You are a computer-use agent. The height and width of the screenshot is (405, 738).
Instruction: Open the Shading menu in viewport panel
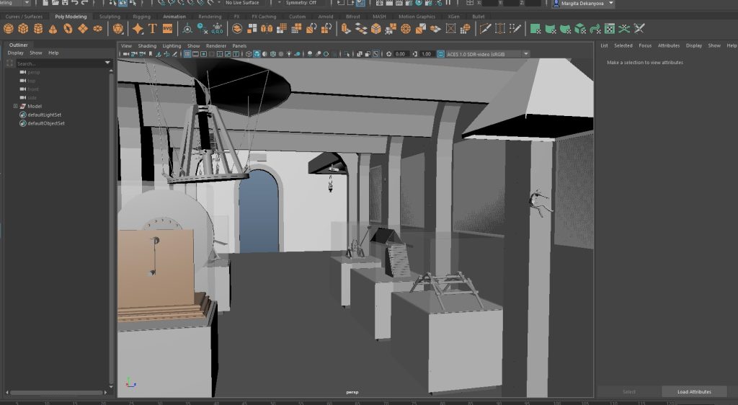[147, 45]
